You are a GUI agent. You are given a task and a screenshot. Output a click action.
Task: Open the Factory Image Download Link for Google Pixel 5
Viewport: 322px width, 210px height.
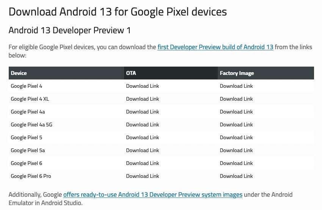(x=236, y=137)
